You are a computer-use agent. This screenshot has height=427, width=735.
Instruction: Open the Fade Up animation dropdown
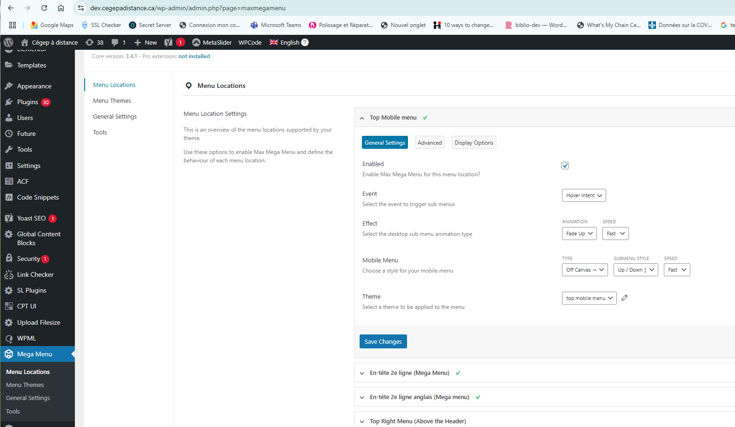[x=579, y=234]
